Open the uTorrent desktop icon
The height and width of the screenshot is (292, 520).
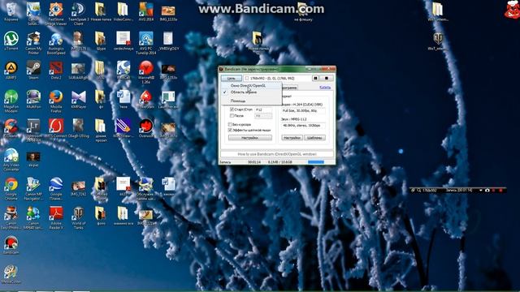point(11,41)
